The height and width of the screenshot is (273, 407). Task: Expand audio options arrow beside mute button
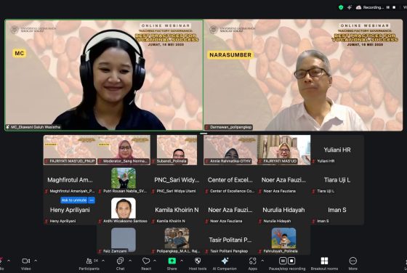[9, 261]
